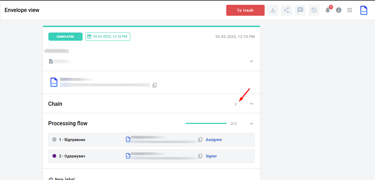Click the New label plus icon
The width and height of the screenshot is (375, 180).
click(x=50, y=179)
